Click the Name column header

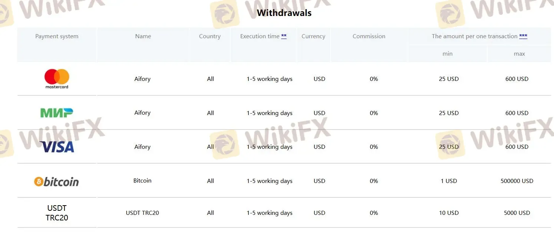click(143, 36)
